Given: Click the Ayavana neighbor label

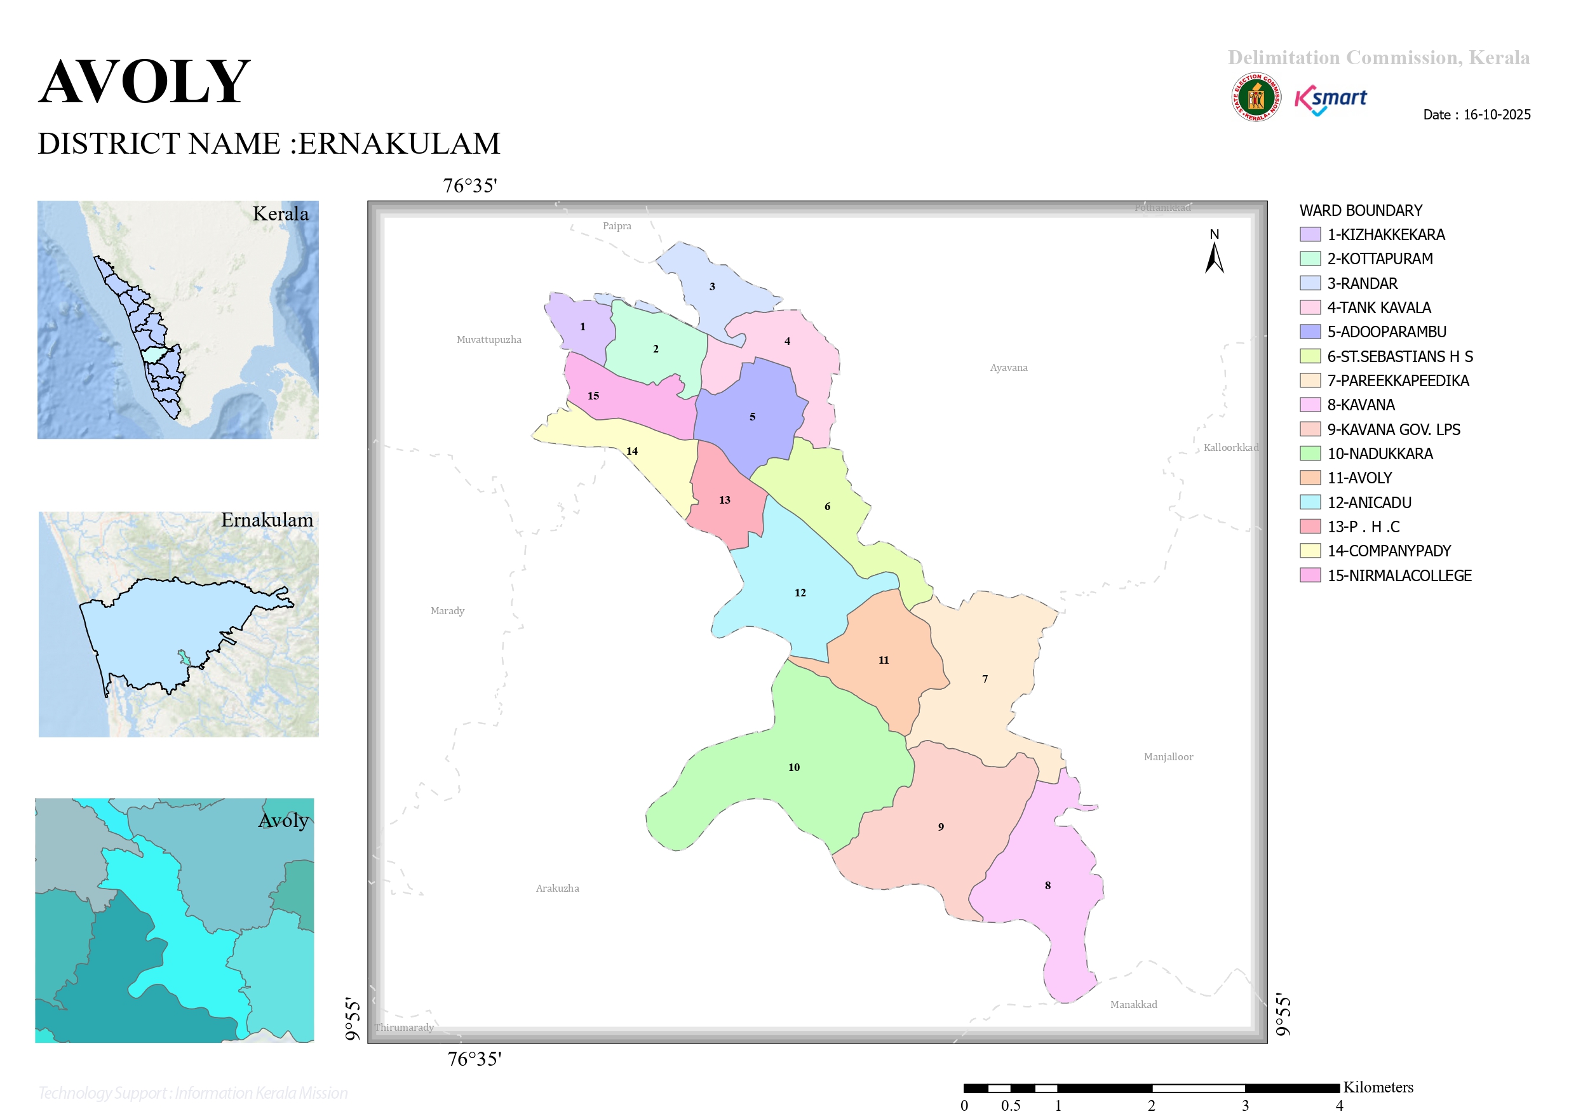Looking at the screenshot, I should [x=1009, y=368].
